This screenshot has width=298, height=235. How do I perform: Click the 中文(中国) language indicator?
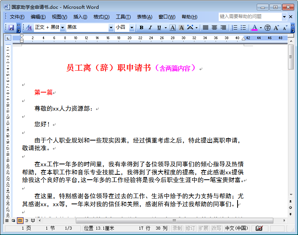237,228
